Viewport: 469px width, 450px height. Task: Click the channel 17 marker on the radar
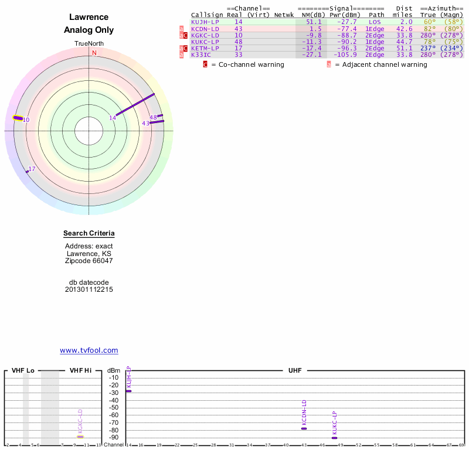tap(28, 171)
